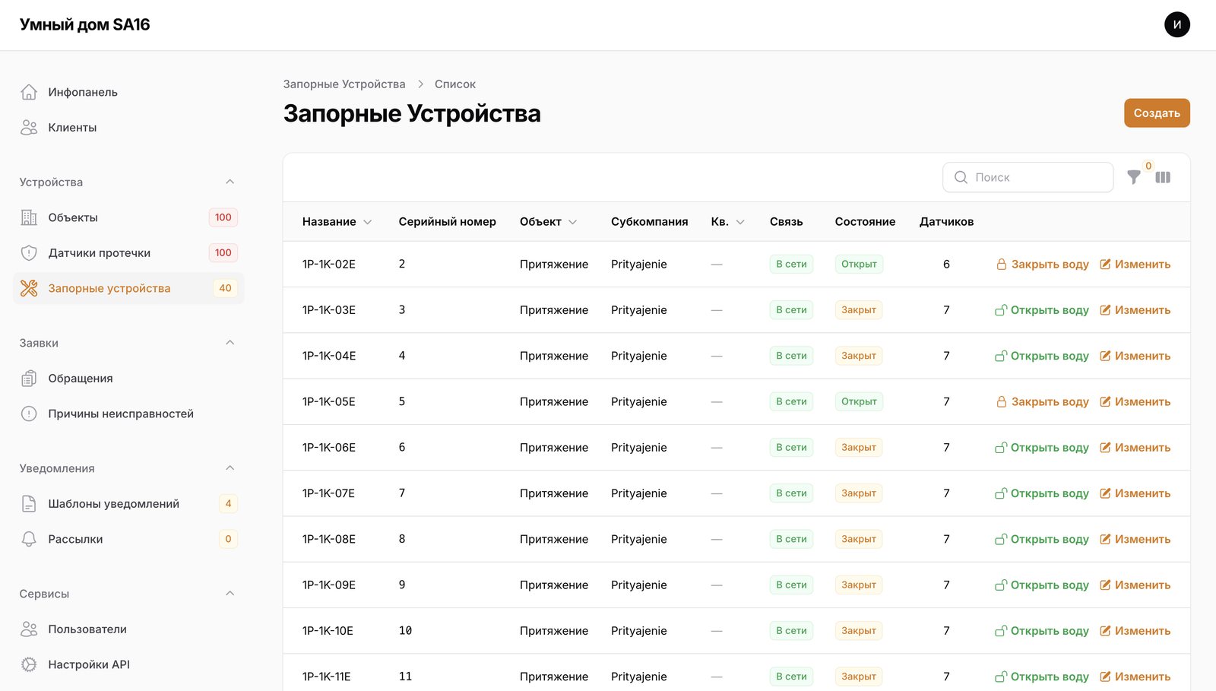Image resolution: width=1216 pixels, height=691 pixels.
Task: Go to Клиенты in the sidebar
Action: point(128,128)
